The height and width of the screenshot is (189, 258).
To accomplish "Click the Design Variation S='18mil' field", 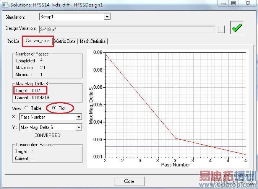I will click(x=127, y=29).
